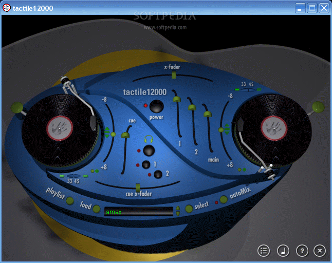Click the left deck small green indicator dots
The width and height of the screenshot is (332, 263).
pos(95,171)
